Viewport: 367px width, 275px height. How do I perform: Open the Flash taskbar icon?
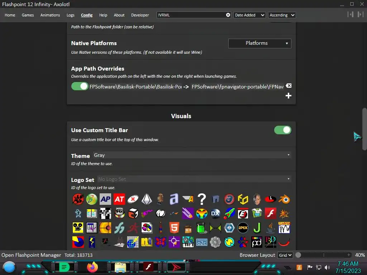point(148,267)
